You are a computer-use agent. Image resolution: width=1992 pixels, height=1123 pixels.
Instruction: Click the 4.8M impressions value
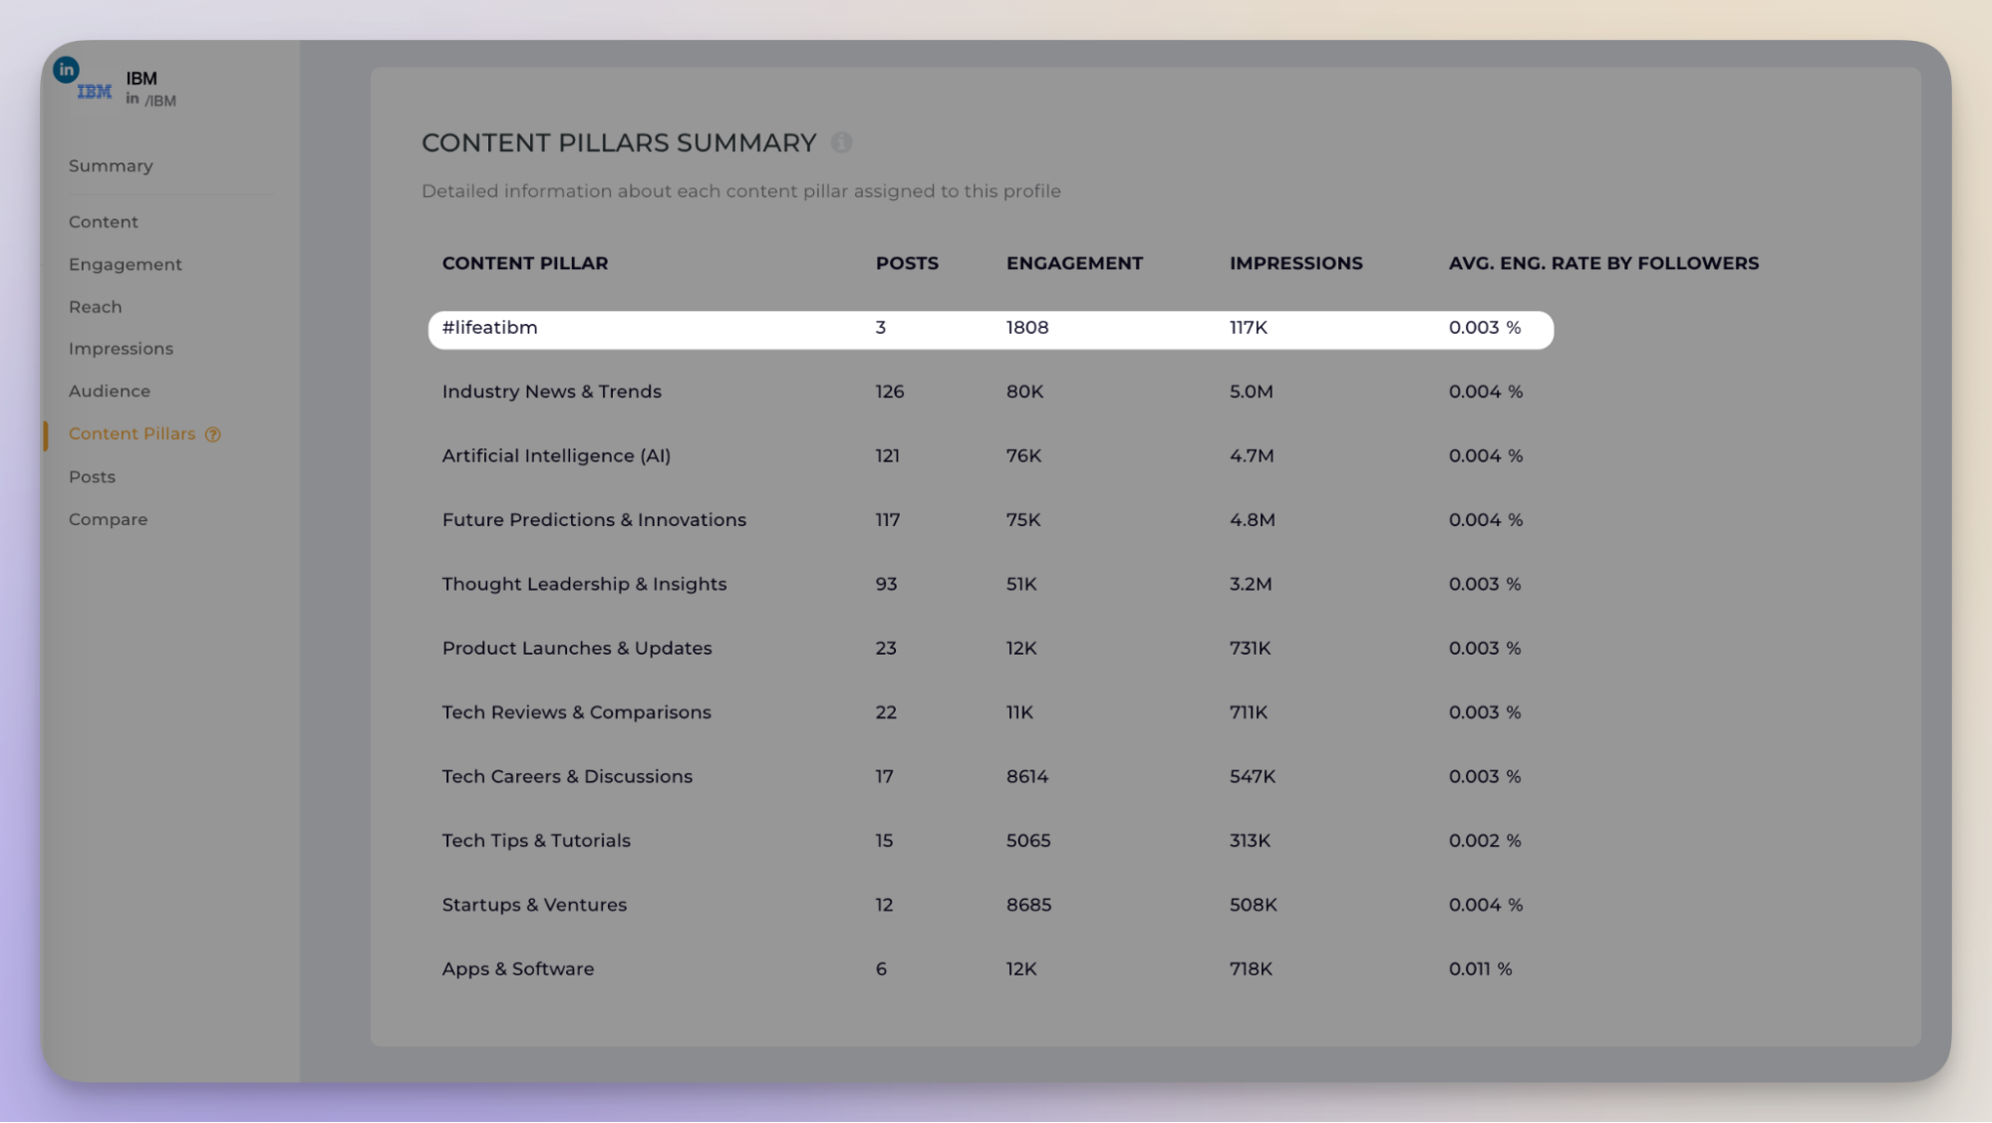[x=1252, y=520]
